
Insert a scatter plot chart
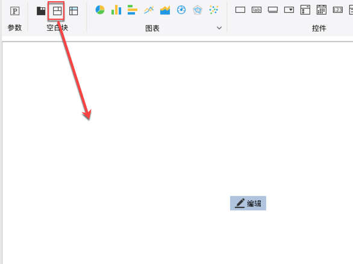point(214,10)
